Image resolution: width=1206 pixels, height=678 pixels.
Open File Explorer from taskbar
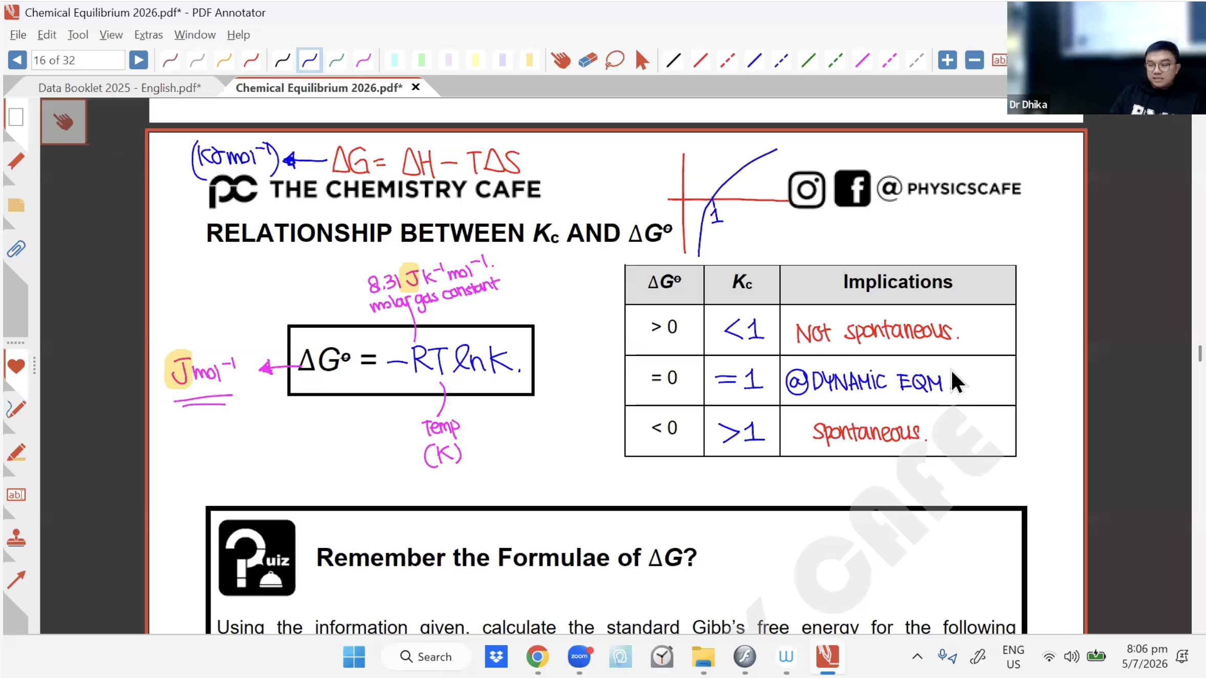click(703, 656)
